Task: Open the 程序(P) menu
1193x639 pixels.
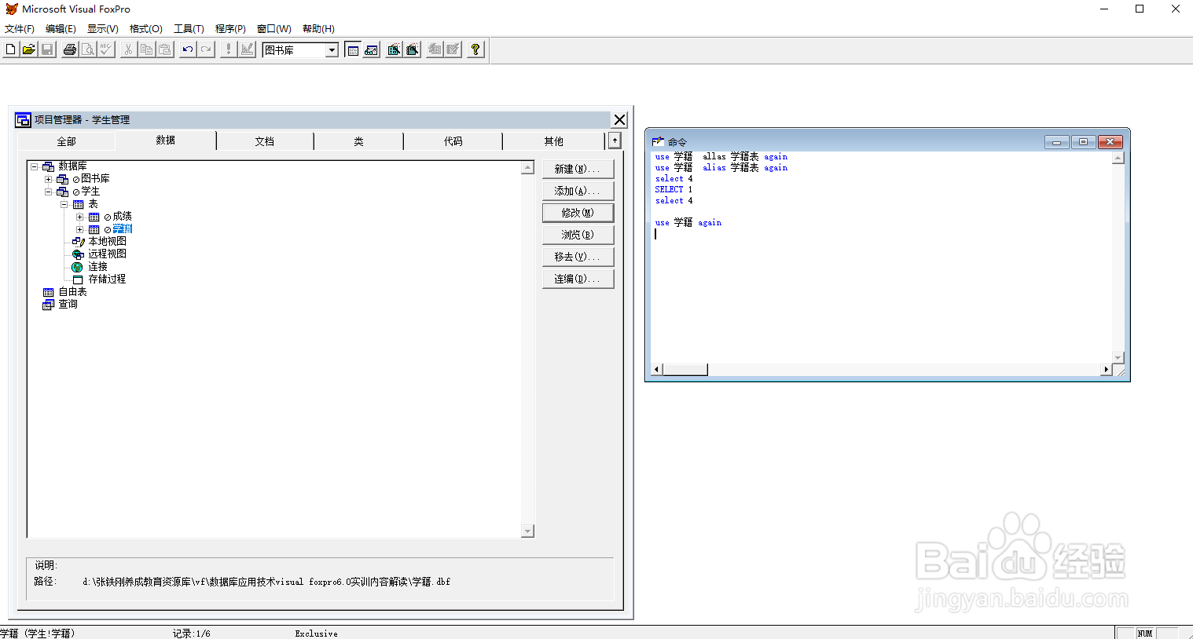Action: [x=230, y=28]
